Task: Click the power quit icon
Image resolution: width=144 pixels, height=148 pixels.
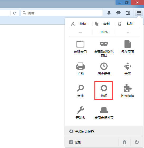Action: point(137,142)
